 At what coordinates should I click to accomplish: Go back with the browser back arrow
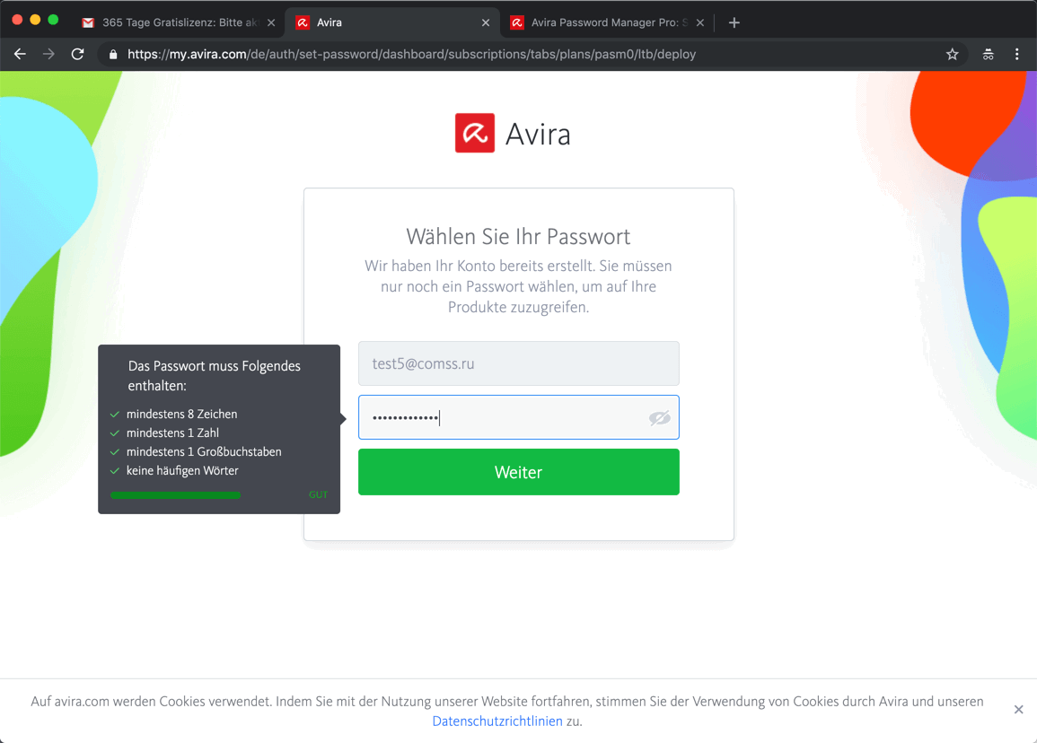20,54
